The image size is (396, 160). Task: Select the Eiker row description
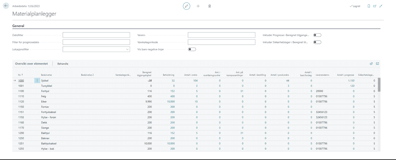[44, 101]
